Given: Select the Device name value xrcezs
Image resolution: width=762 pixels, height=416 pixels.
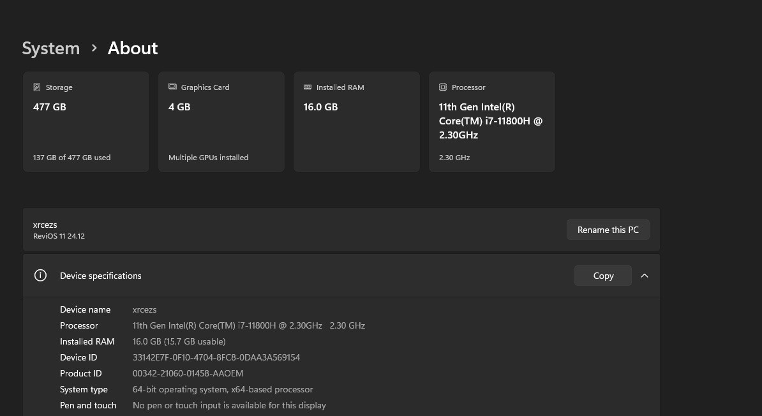Looking at the screenshot, I should (x=144, y=309).
